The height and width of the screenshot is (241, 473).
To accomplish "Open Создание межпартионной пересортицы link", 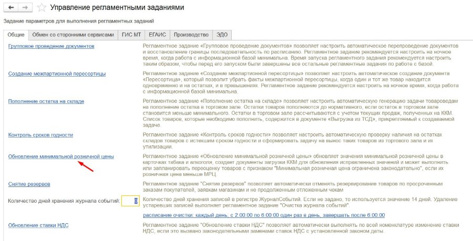I will click(x=57, y=74).
